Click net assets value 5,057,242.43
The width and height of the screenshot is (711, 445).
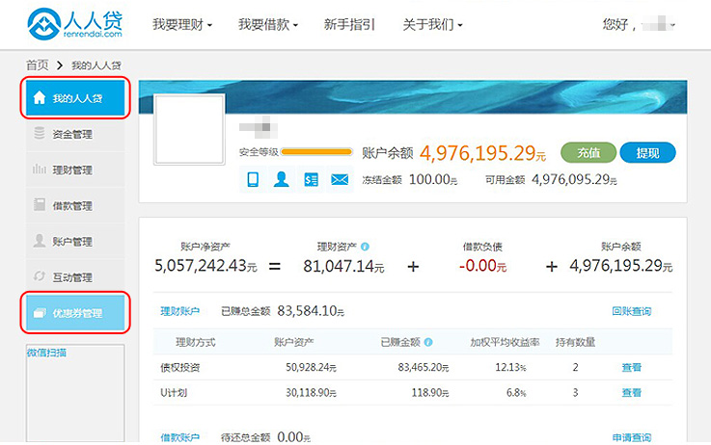pos(205,266)
